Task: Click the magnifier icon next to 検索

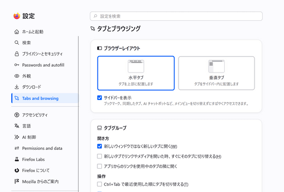Action: click(17, 43)
